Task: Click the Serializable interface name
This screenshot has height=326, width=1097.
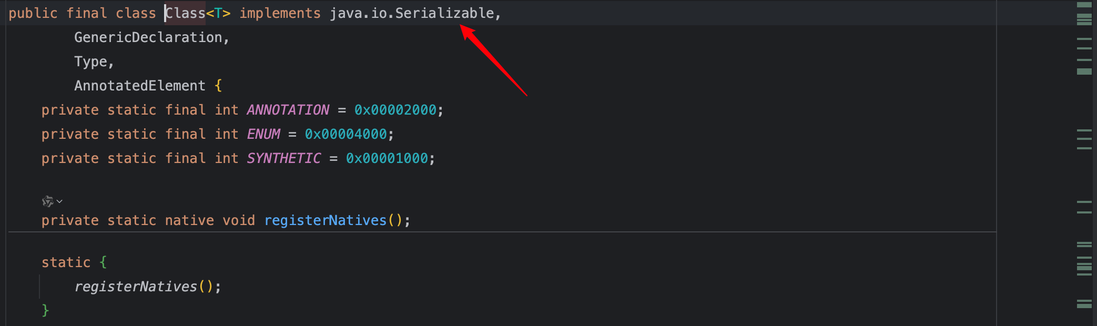Action: click(x=444, y=13)
